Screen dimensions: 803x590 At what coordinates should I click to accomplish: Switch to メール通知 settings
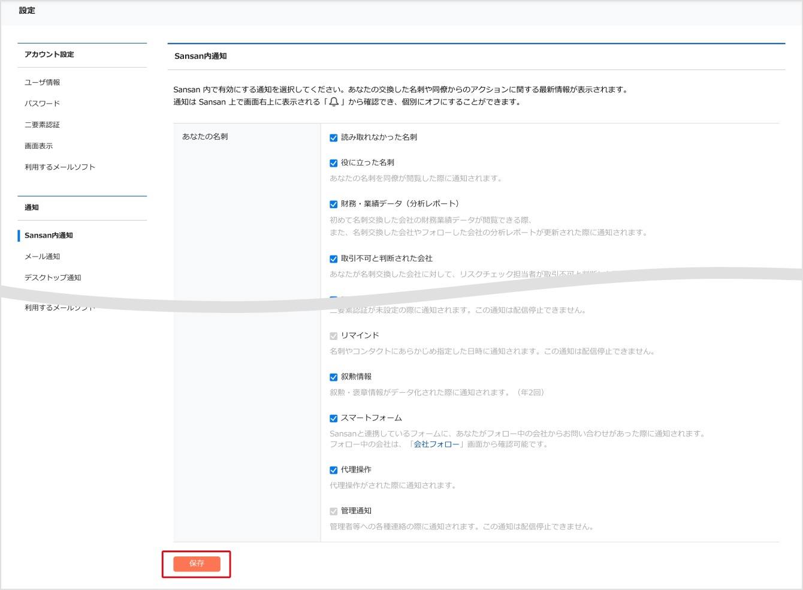tap(43, 256)
